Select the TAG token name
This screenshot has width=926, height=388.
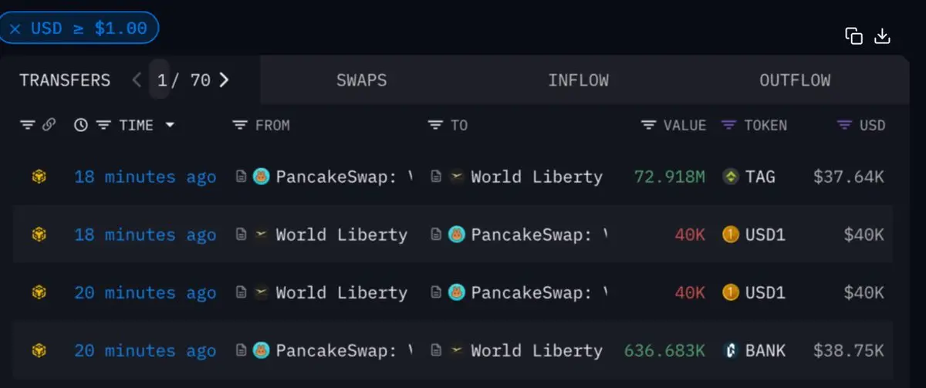coord(760,177)
